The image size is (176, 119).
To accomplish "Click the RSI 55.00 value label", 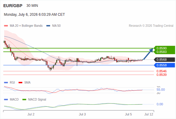I will (161, 90).
